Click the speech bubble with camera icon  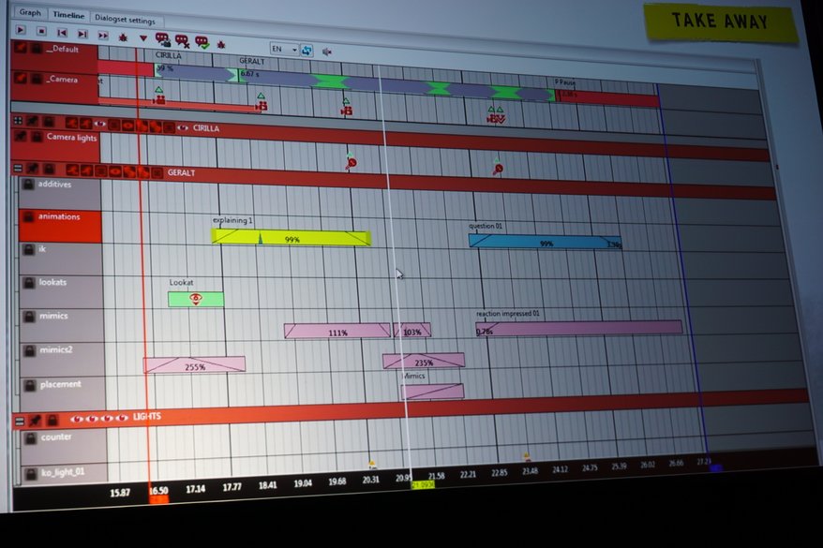pyautogui.click(x=163, y=38)
